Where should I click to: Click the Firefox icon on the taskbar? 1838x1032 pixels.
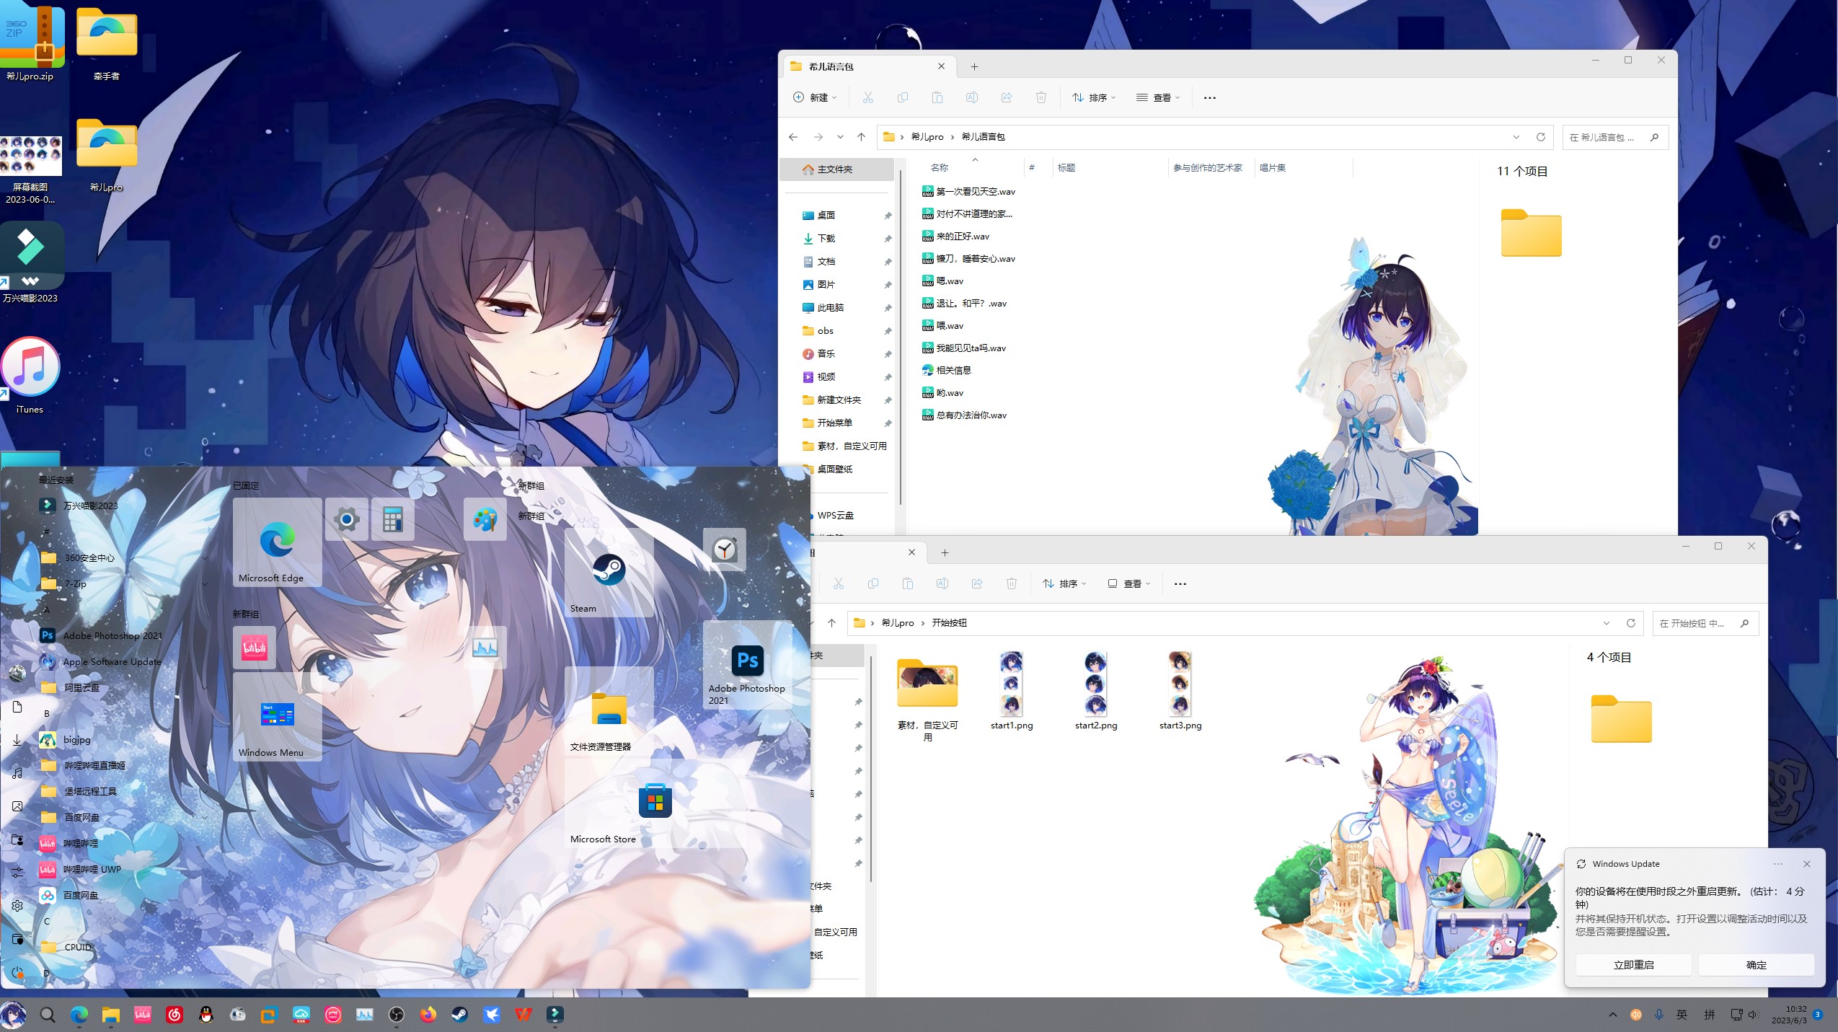pyautogui.click(x=428, y=1015)
